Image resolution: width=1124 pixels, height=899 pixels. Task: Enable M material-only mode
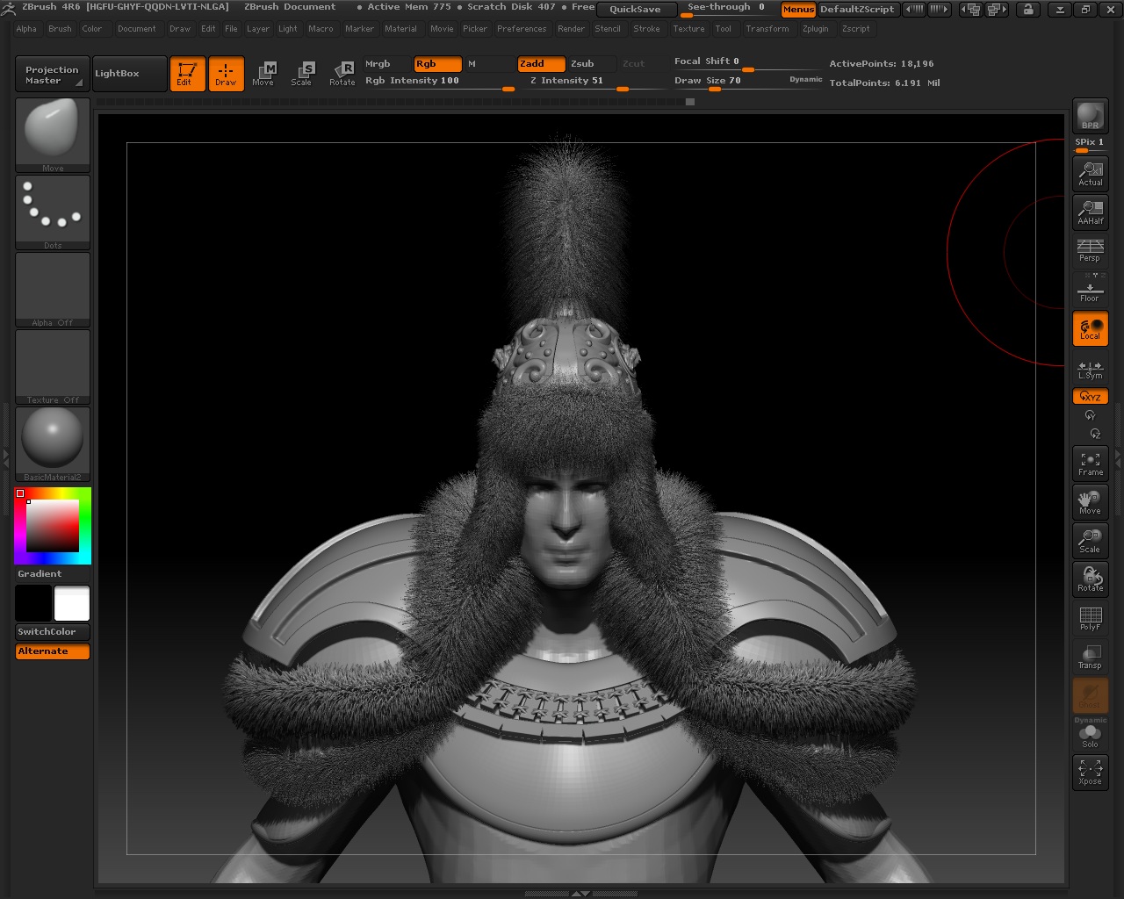(x=488, y=64)
